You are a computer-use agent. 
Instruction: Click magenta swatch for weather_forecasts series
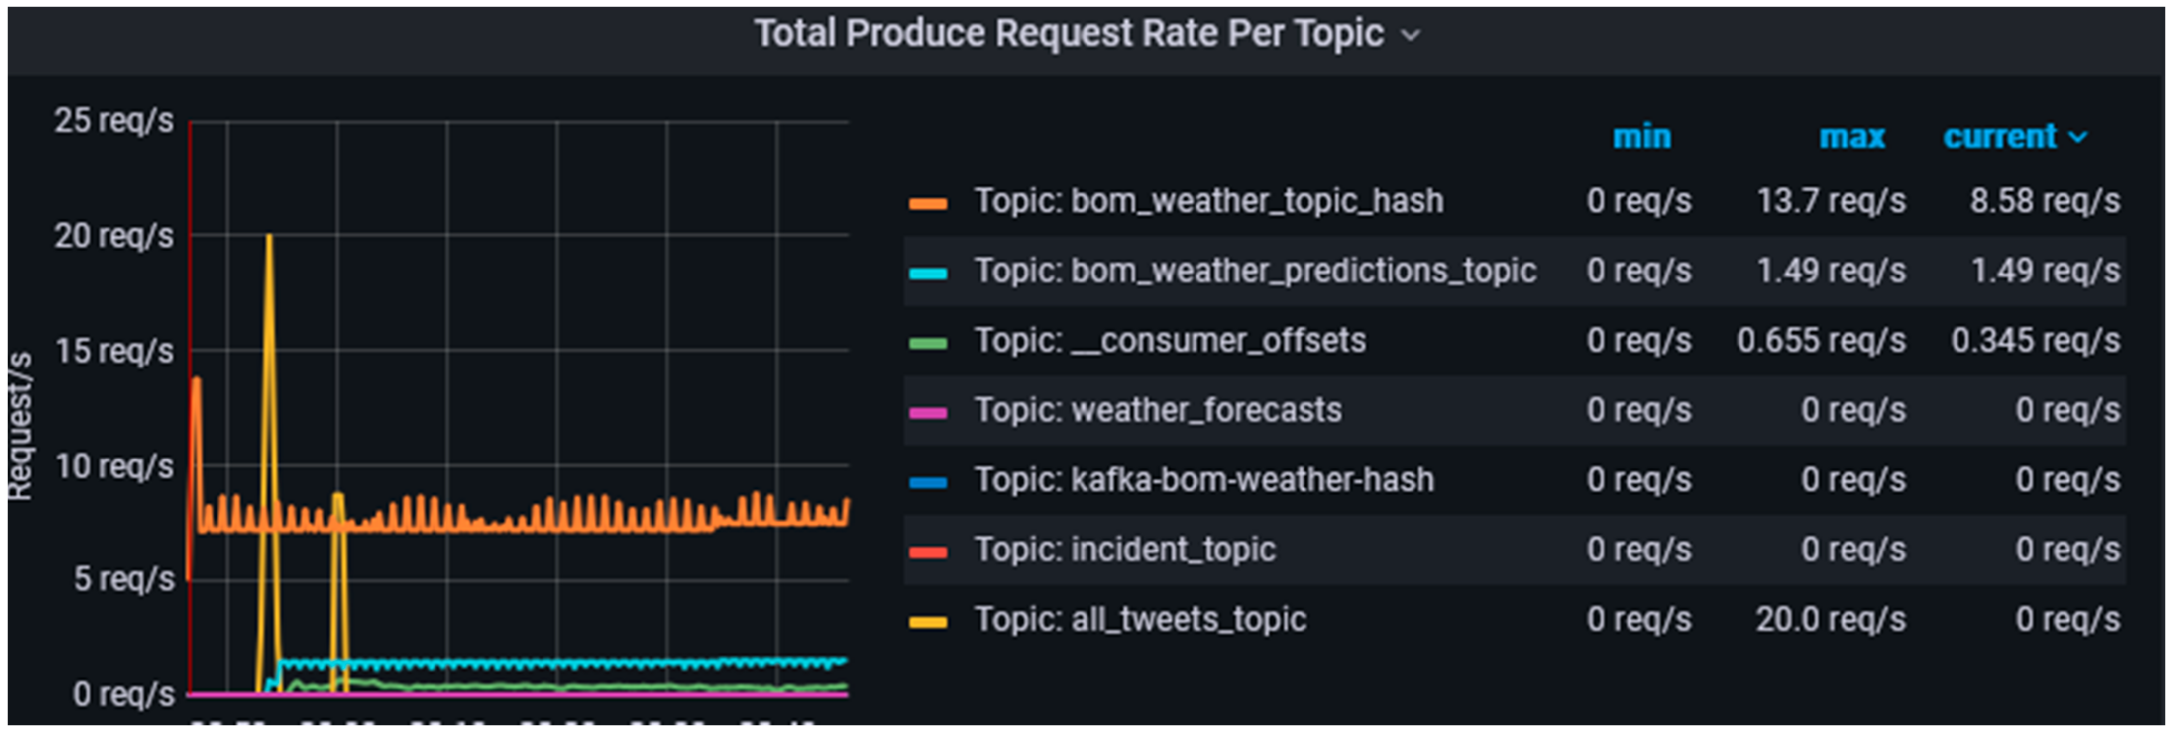928,413
